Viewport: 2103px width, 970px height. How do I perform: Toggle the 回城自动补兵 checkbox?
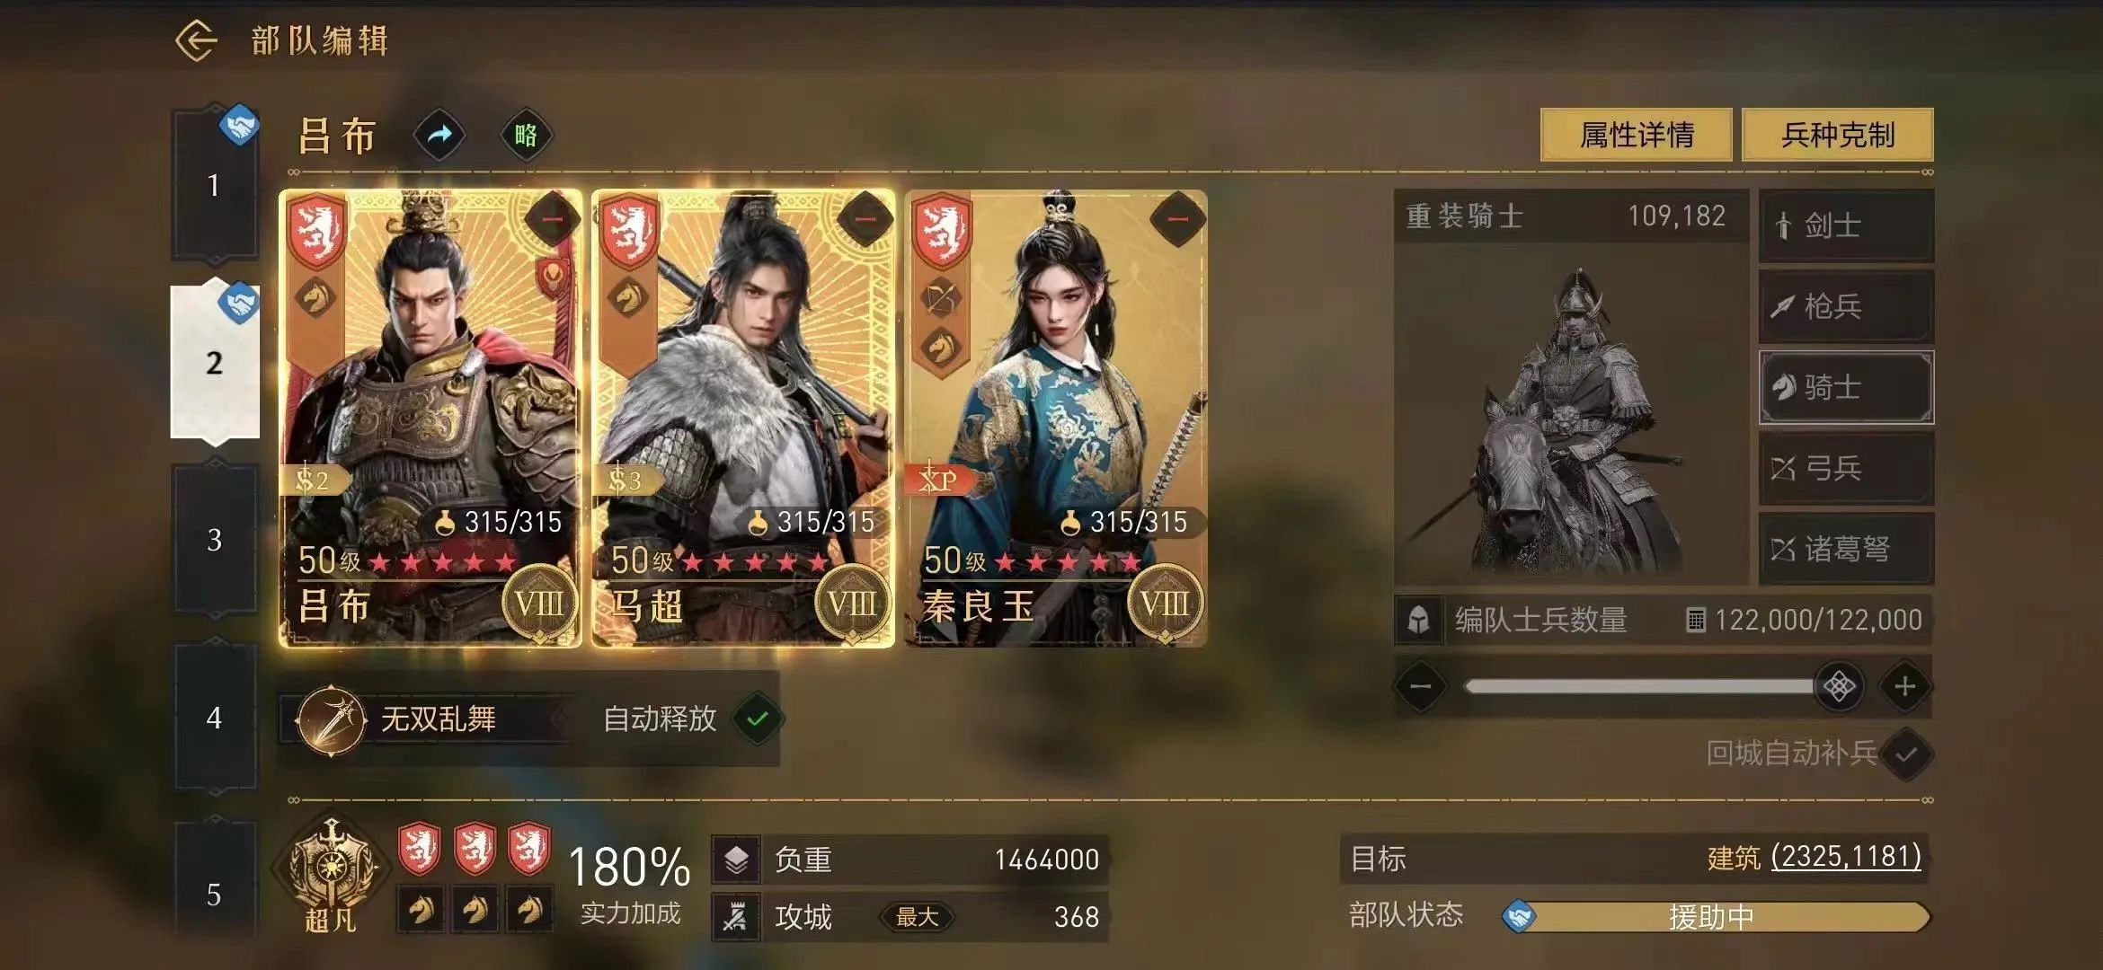click(x=1905, y=754)
